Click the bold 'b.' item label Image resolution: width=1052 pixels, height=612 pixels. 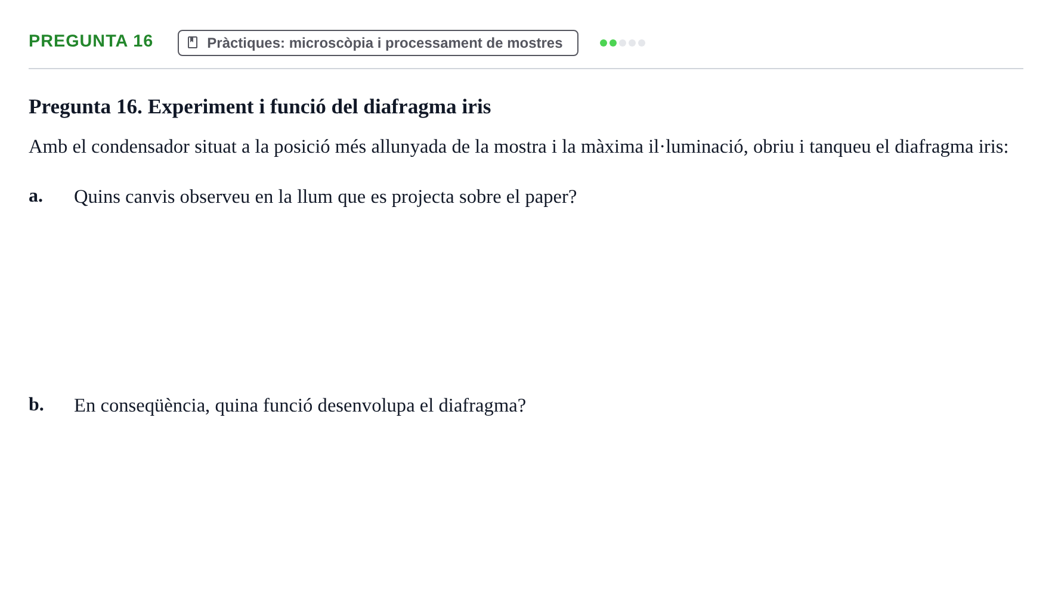36,404
